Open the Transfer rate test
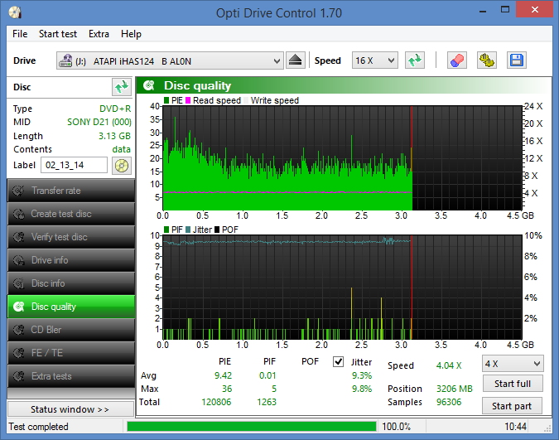Image resolution: width=559 pixels, height=440 pixels. tap(71, 191)
